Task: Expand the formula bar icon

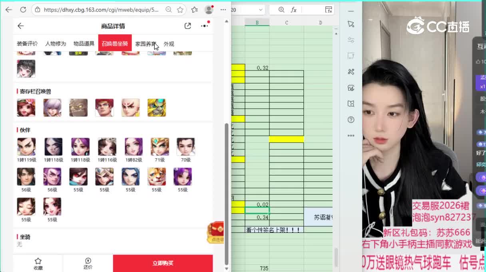Action: pos(329,10)
